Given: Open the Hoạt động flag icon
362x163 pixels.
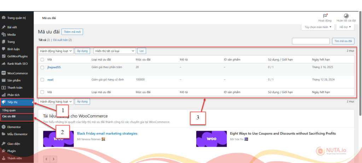Looking at the screenshot, I should [x=325, y=16].
